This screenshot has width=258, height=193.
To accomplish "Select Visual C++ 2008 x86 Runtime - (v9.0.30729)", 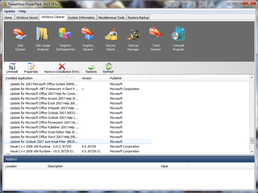I will [x=77, y=146].
